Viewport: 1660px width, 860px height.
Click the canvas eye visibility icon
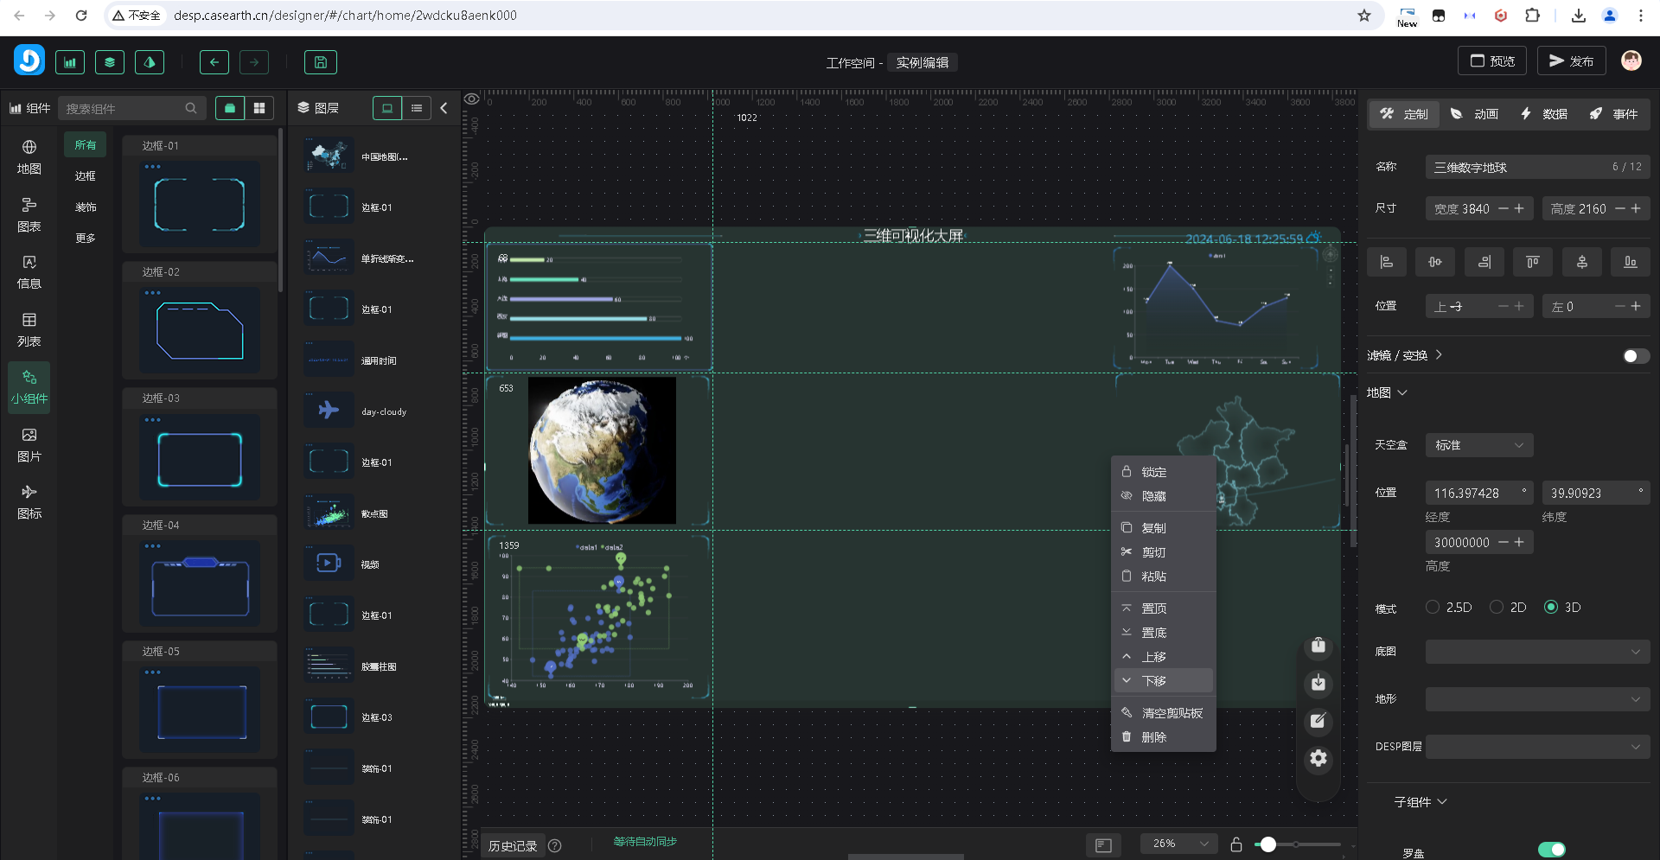471,99
